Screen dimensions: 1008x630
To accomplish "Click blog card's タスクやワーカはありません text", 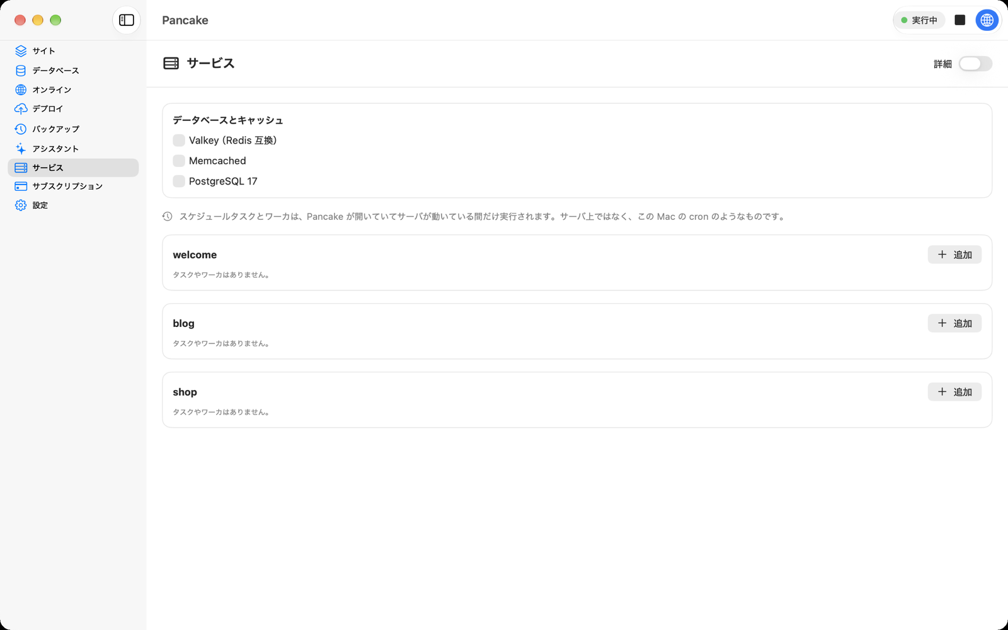I will pyautogui.click(x=221, y=344).
